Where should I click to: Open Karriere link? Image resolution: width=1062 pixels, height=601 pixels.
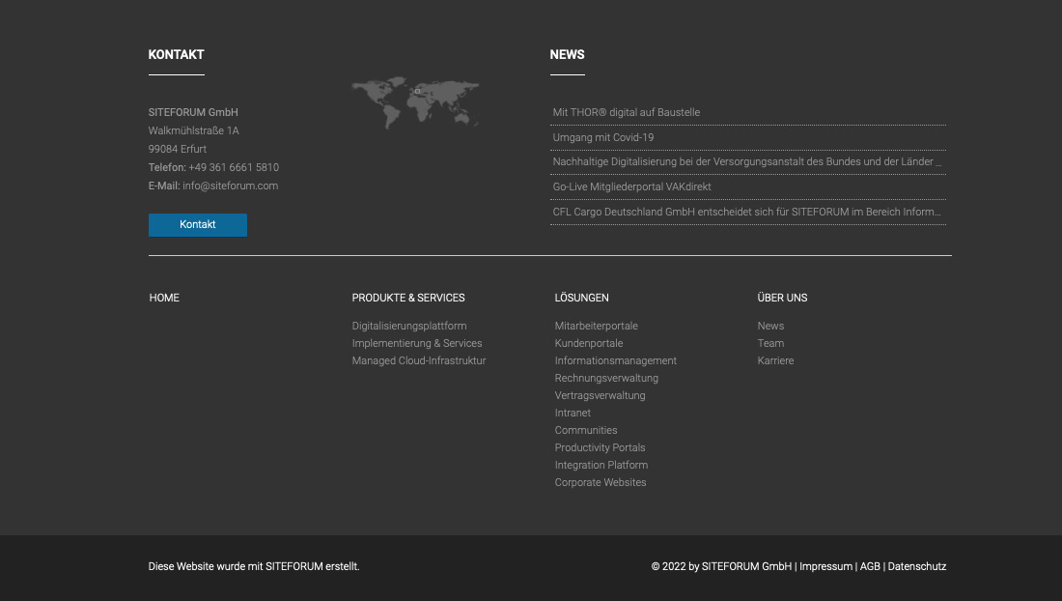[775, 361]
